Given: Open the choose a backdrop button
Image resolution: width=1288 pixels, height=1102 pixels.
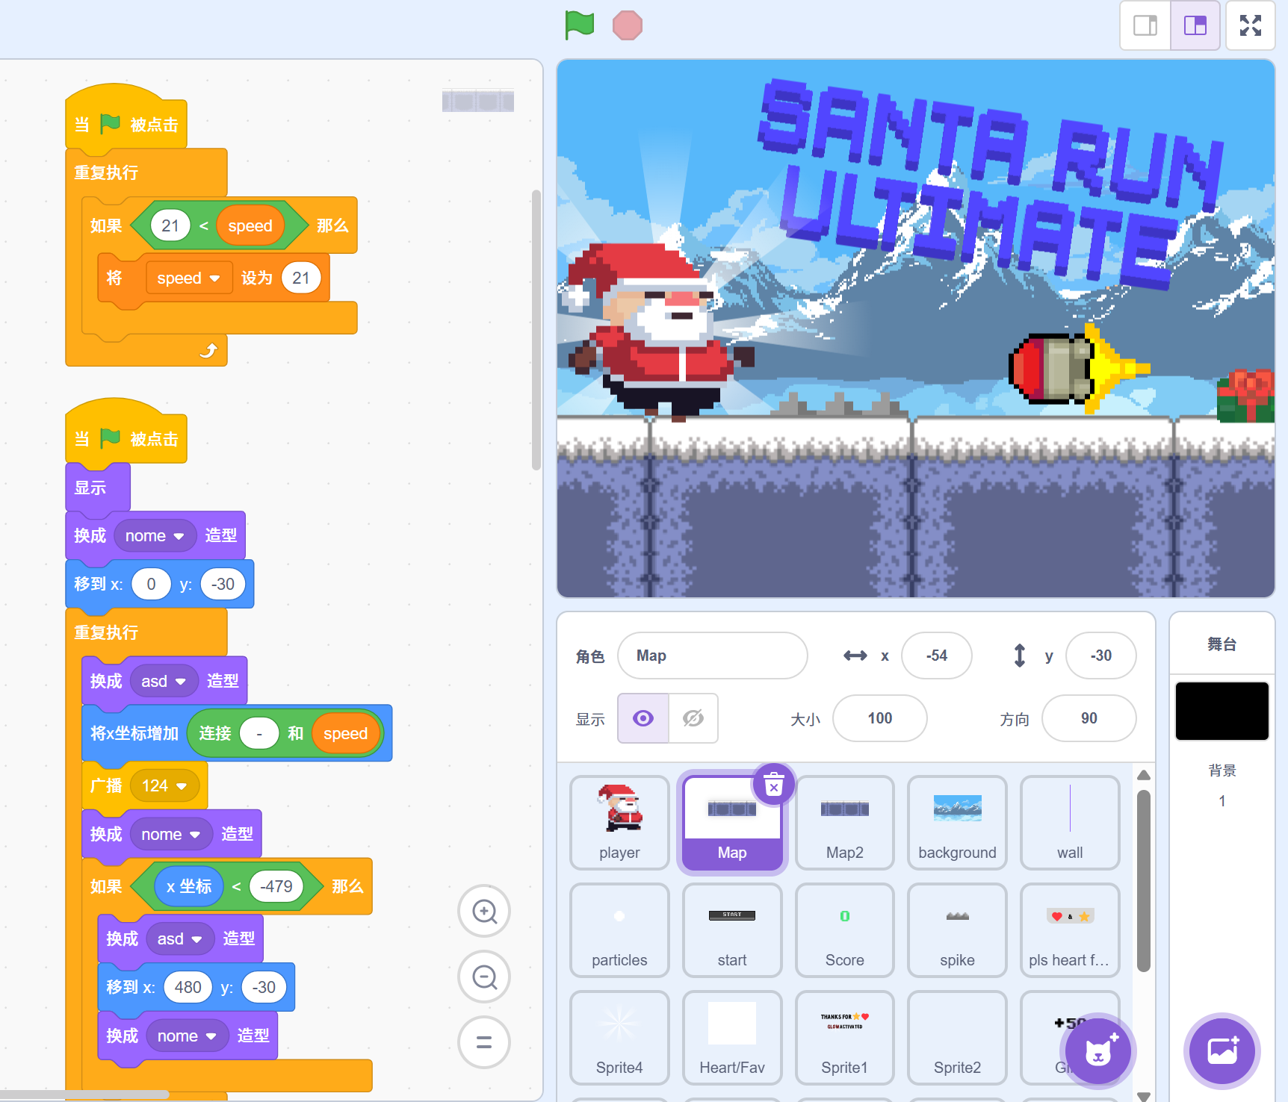Looking at the screenshot, I should tap(1222, 1051).
